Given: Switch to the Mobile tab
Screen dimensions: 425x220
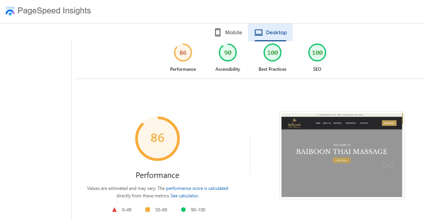Looking at the screenshot, I should (x=228, y=32).
